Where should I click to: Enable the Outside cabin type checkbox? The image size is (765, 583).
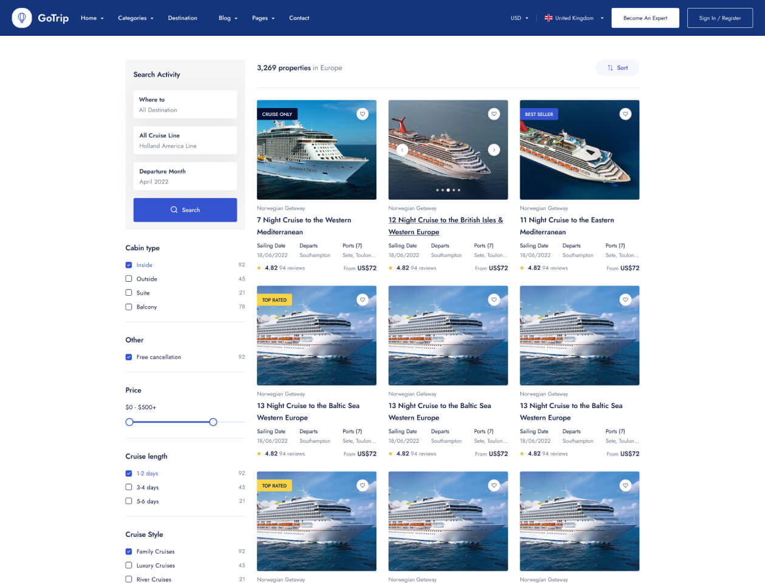(x=129, y=279)
